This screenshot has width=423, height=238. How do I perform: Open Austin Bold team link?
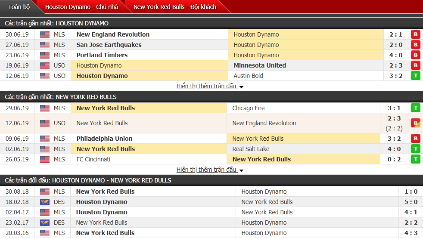click(x=248, y=76)
